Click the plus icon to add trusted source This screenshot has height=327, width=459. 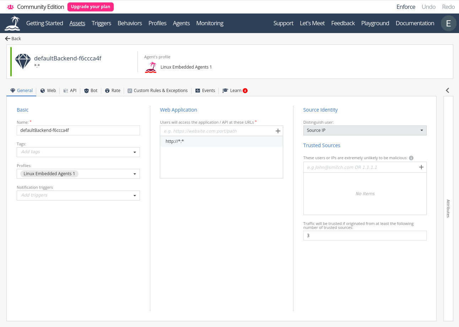[x=421, y=167]
